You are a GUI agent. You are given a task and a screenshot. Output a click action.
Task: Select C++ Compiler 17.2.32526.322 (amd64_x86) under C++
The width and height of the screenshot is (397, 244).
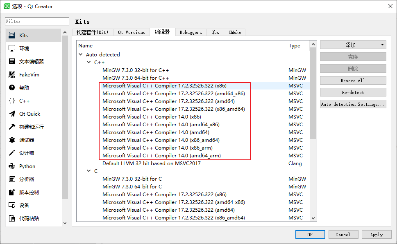(174, 94)
